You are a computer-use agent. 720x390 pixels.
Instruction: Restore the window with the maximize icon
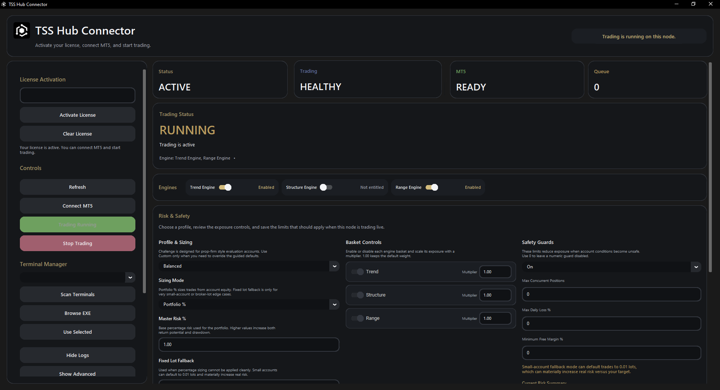[x=693, y=4]
